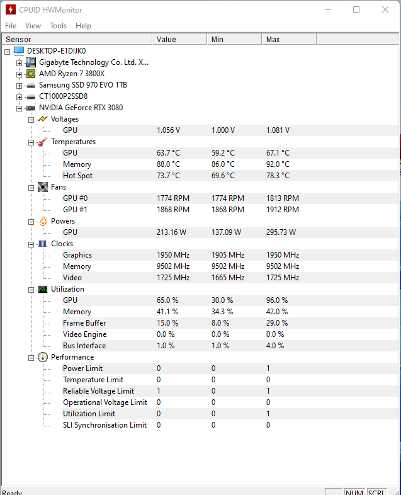Expand the Samsung SSD 970 EVO node
Image resolution: width=401 pixels, height=495 pixels.
(20, 86)
